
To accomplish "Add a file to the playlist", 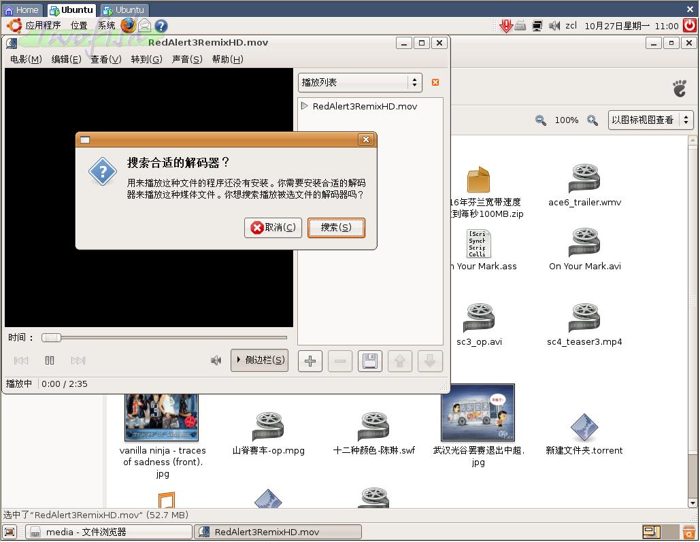I will click(x=310, y=360).
